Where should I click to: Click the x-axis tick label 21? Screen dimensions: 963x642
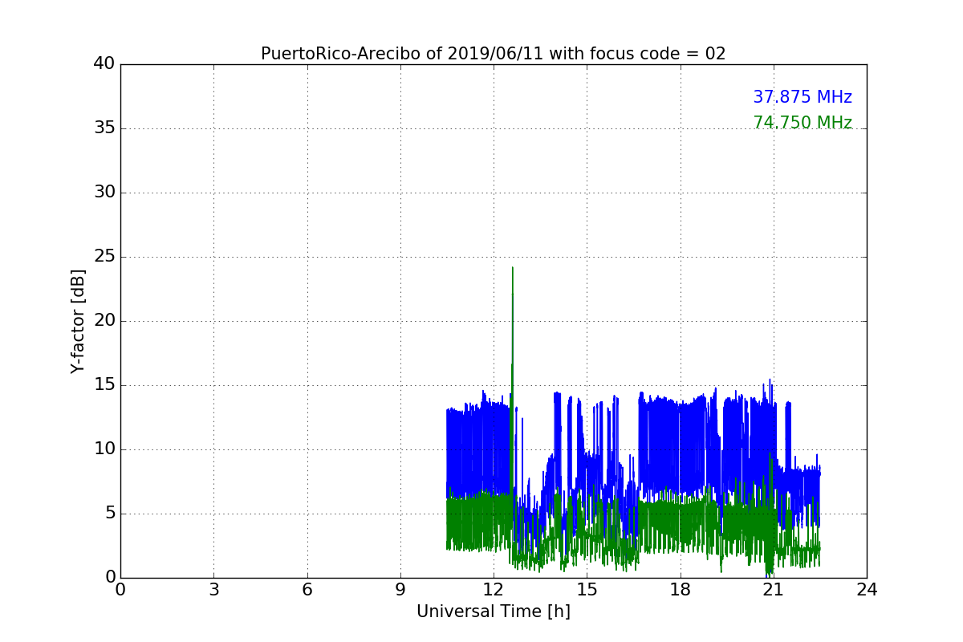pyautogui.click(x=774, y=590)
